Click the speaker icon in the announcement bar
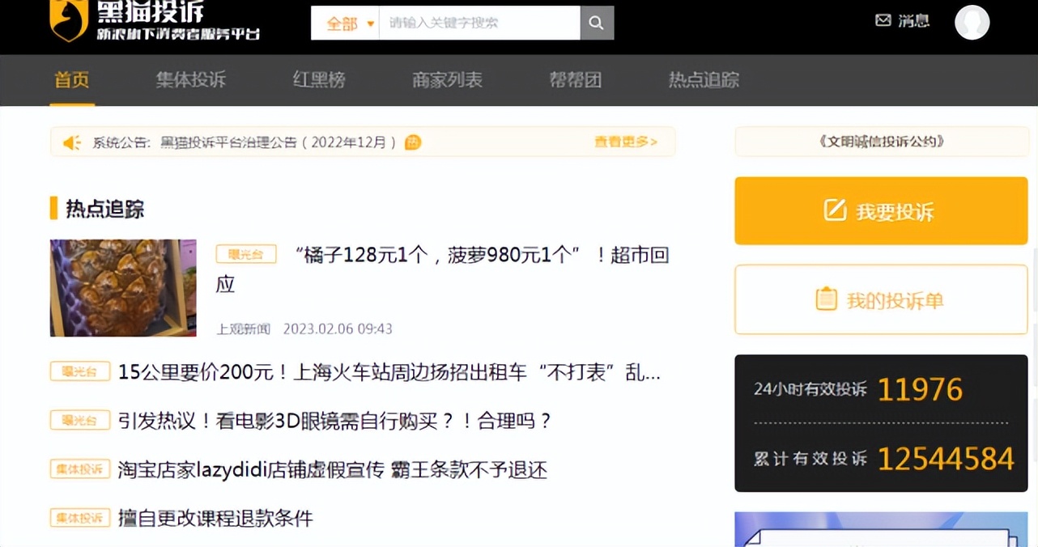This screenshot has height=547, width=1038. pos(71,142)
